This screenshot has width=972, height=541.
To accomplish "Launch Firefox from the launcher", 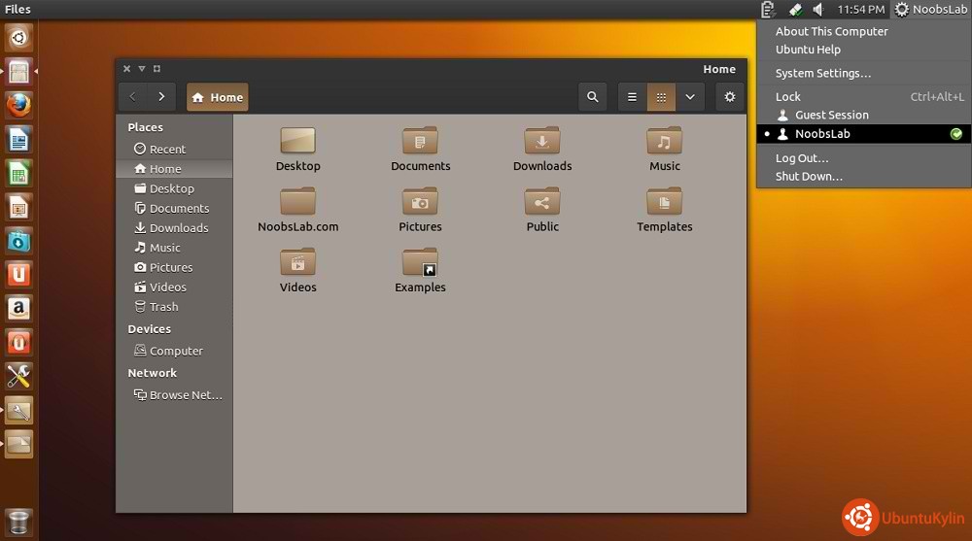I will [x=18, y=105].
